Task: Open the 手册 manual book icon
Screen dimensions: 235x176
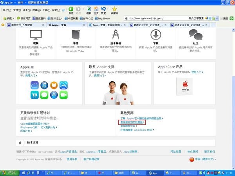Action: [x=76, y=35]
